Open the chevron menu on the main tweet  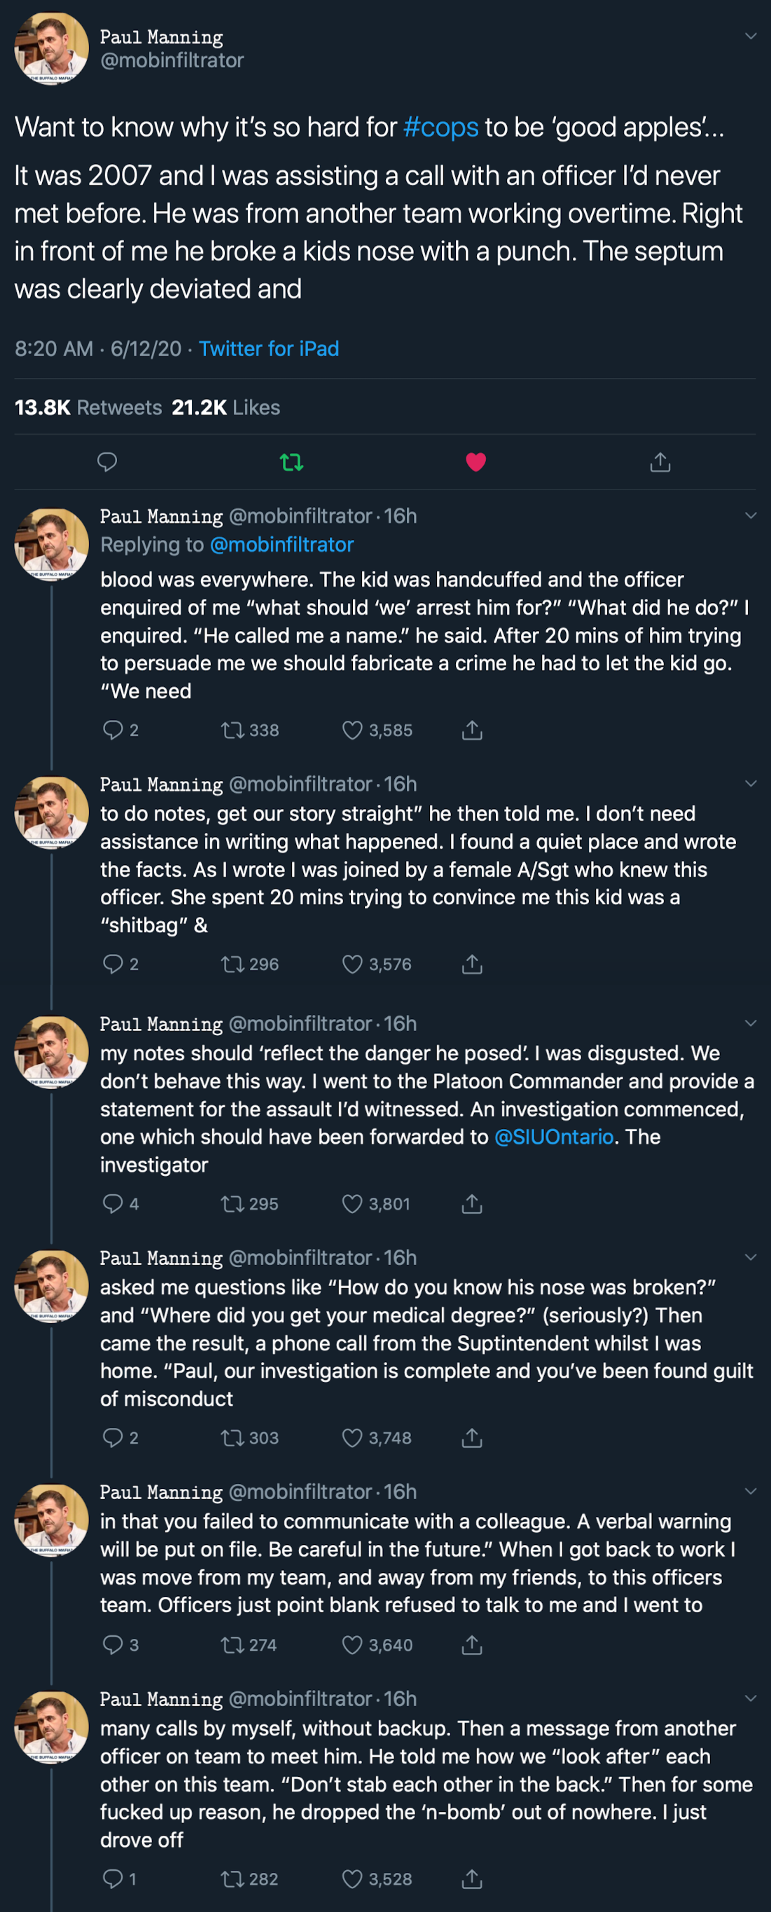click(750, 36)
